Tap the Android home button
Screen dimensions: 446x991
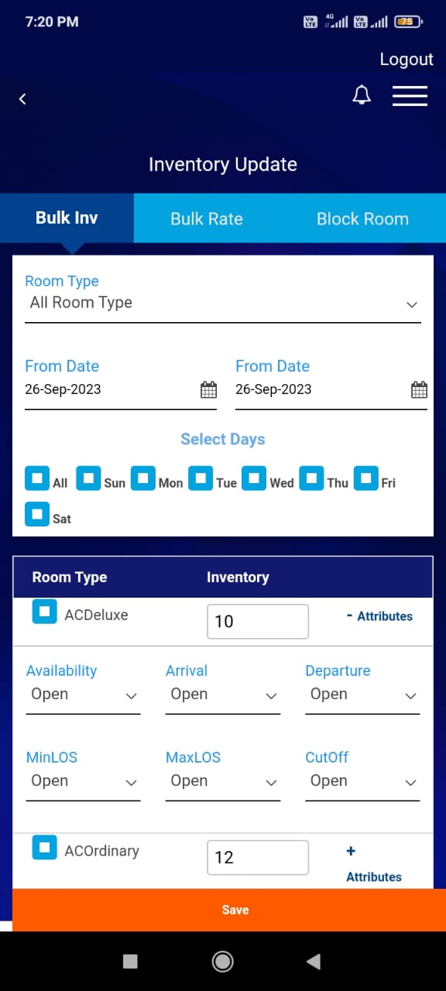point(222,961)
